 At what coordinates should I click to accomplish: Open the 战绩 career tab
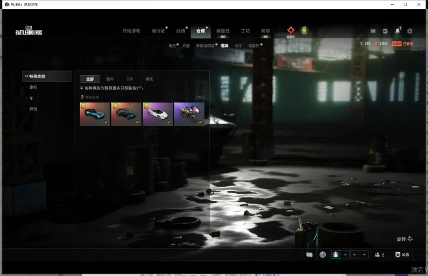click(181, 31)
